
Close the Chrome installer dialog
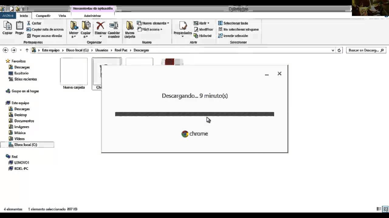(x=280, y=74)
